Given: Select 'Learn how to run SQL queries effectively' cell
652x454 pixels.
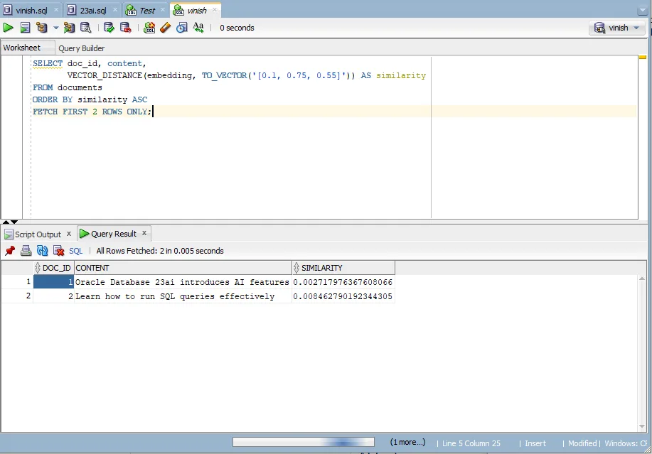Looking at the screenshot, I should pyautogui.click(x=183, y=296).
